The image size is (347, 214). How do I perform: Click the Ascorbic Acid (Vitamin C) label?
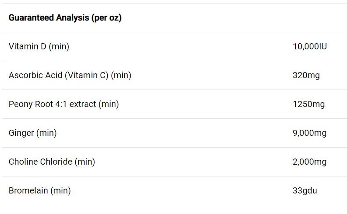(70, 75)
